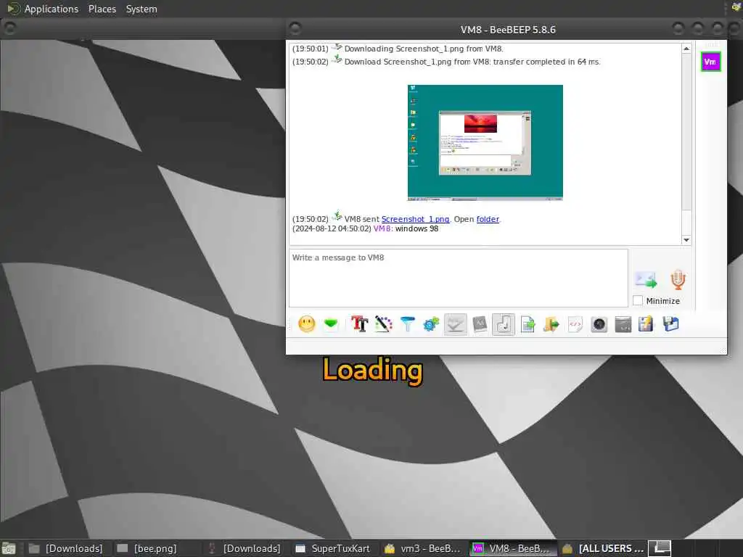Toggle the grey dictionary book icon
The image size is (743, 557).
[x=480, y=324]
